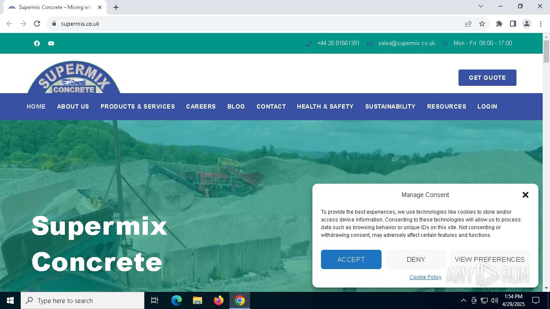This screenshot has width=550, height=309.
Task: Reload the supermix.co.uk page
Action: coord(37,24)
